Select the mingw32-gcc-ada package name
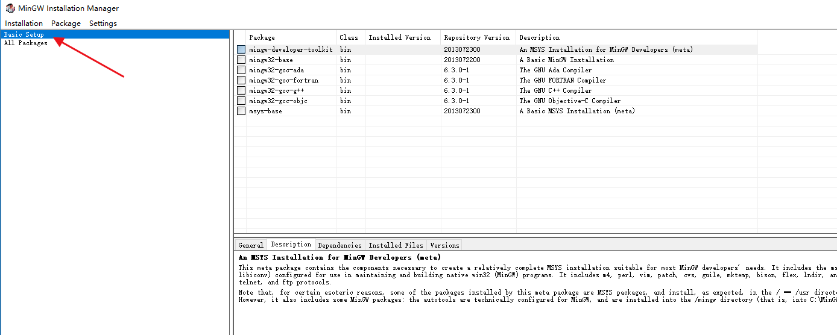The width and height of the screenshot is (837, 335). pos(277,70)
